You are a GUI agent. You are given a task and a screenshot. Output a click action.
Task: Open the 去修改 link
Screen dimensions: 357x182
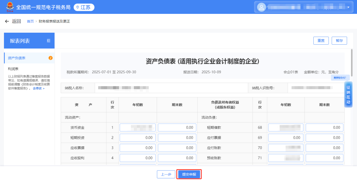pyautogui.click(x=38, y=89)
